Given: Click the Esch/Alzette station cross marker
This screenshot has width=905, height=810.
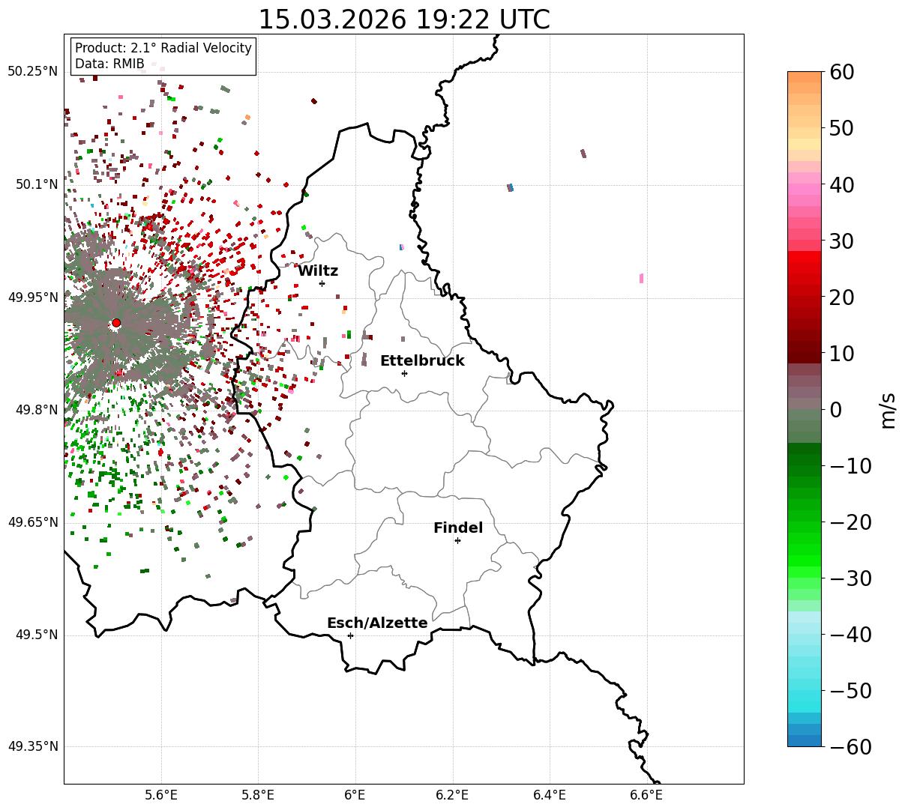Looking at the screenshot, I should (x=350, y=635).
